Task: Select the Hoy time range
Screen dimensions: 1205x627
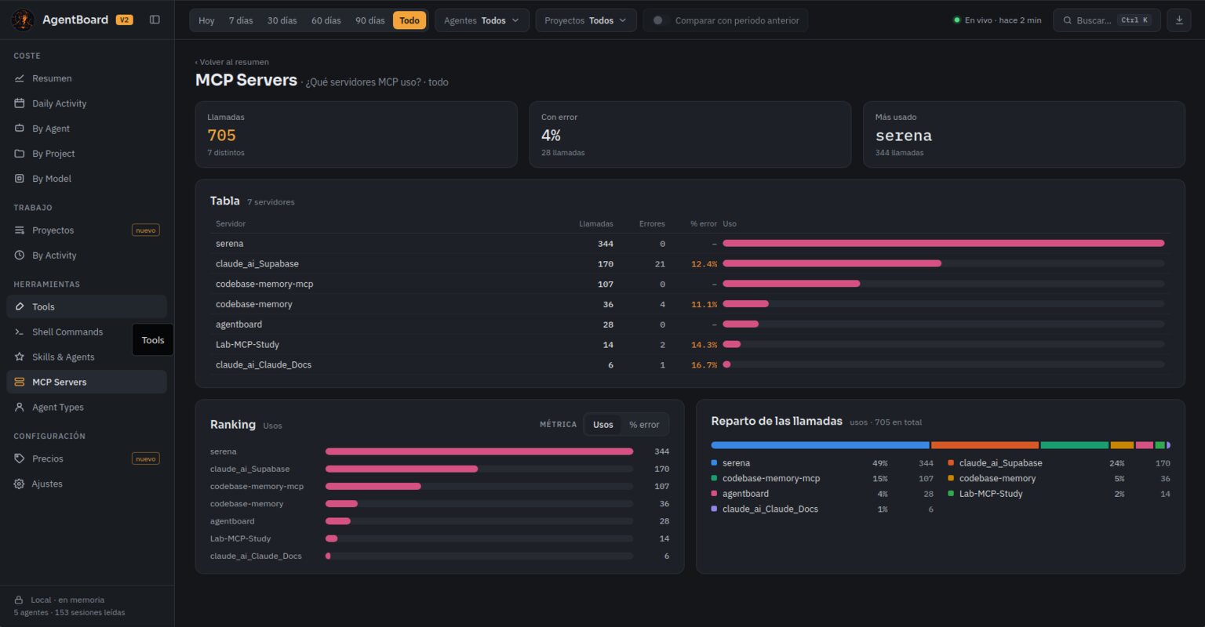Action: point(206,20)
